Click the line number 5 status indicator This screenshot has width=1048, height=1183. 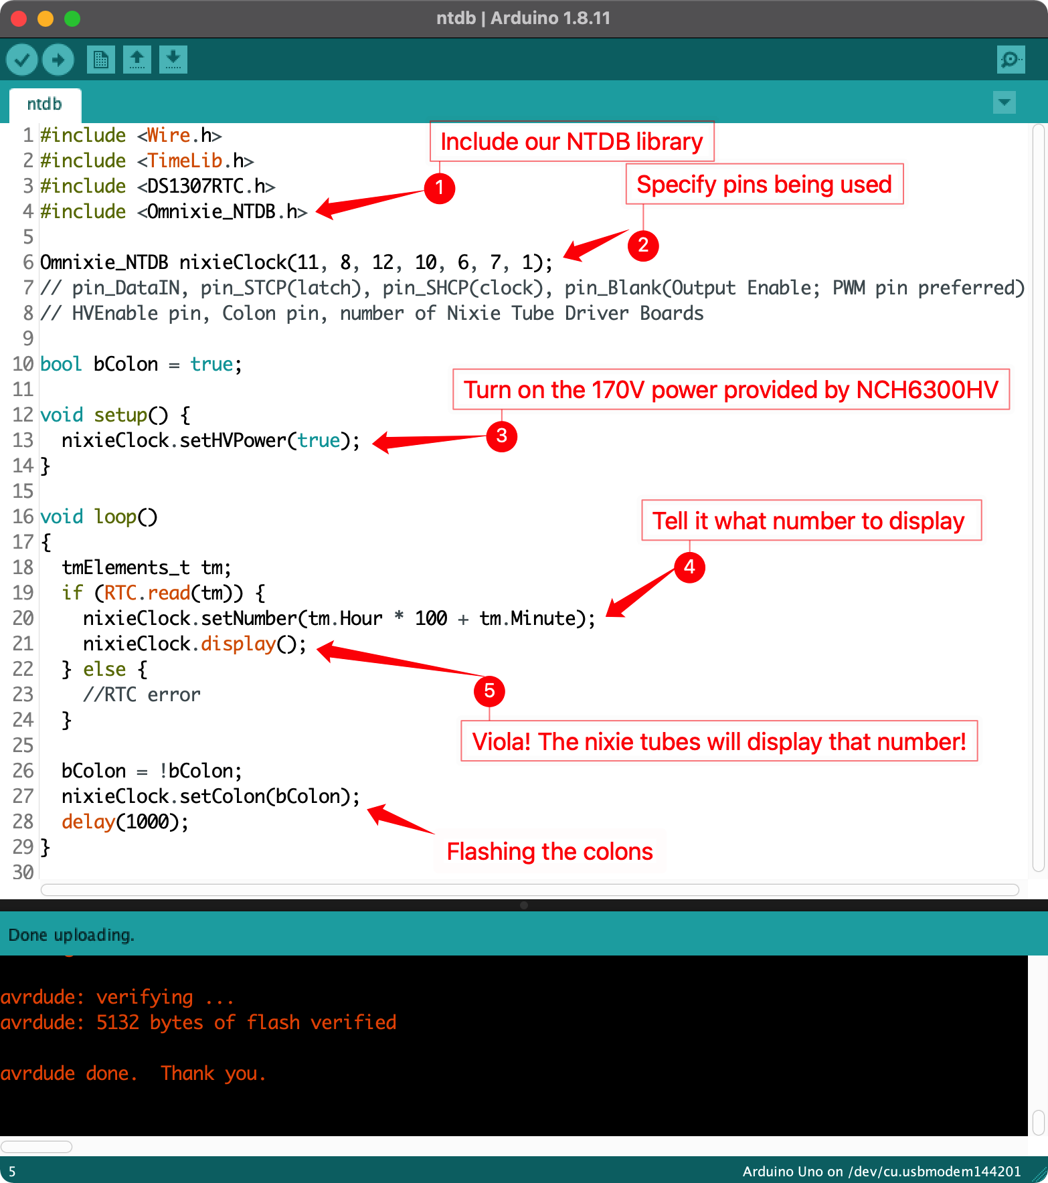12,1172
